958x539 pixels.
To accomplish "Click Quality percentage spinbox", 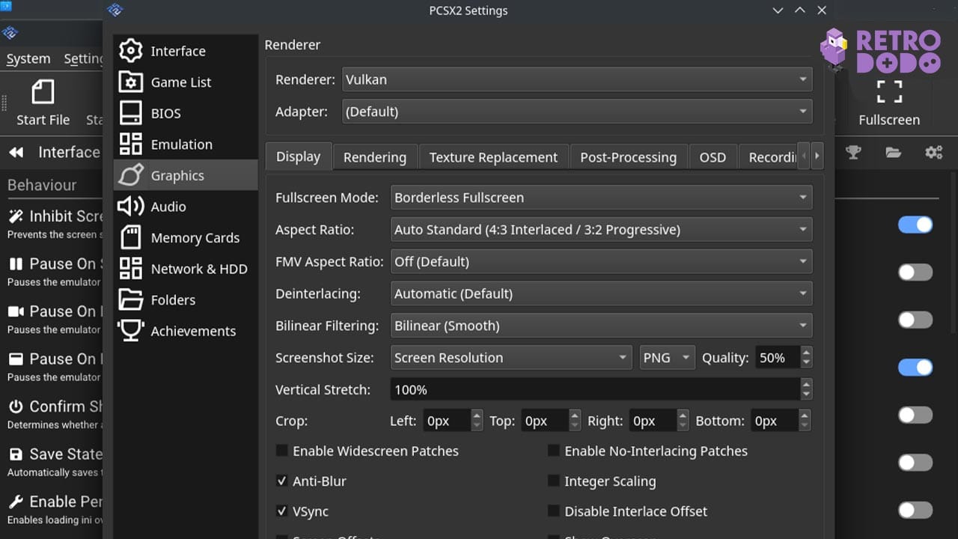I will point(783,358).
